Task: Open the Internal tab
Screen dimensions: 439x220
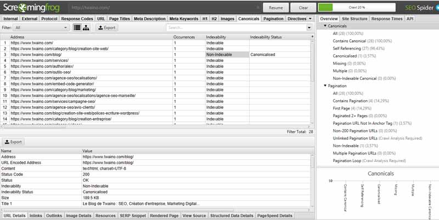Action: point(10,19)
